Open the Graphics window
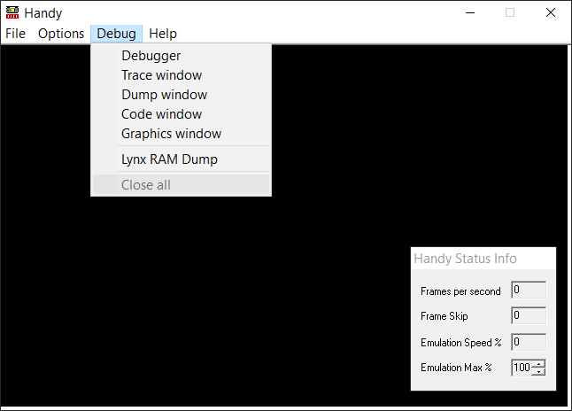572x411 pixels. pos(181,134)
